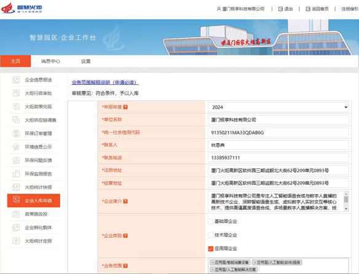Click the 单位名称 input field
Viewport: 359px width, 274px height.
[278, 120]
